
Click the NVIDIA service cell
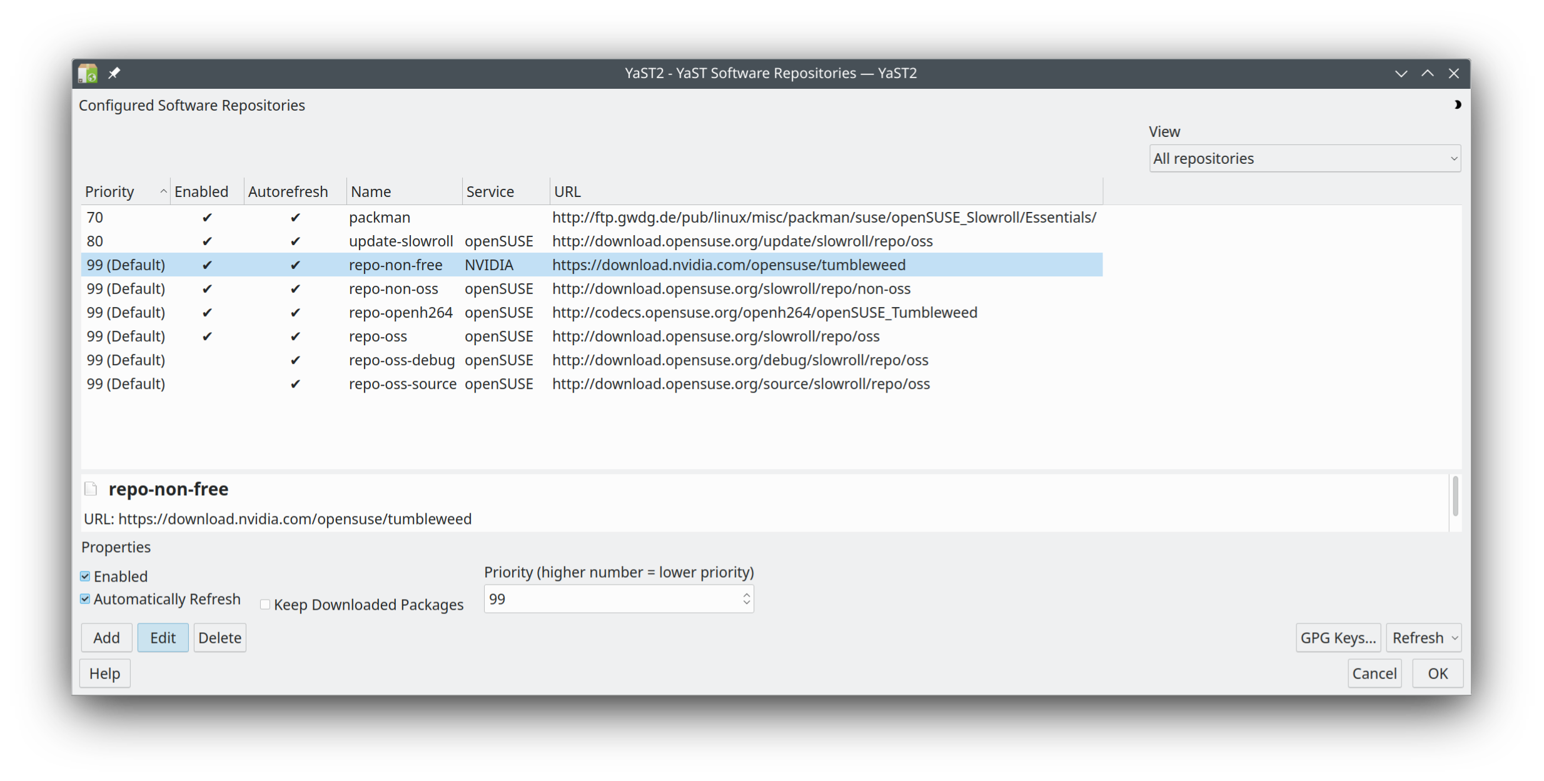point(489,265)
